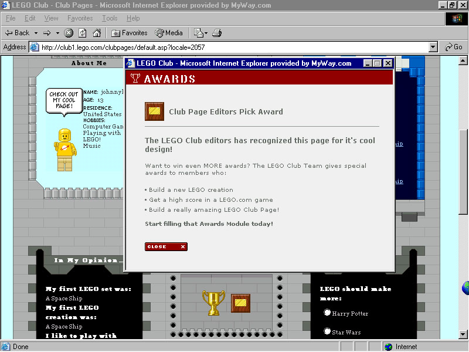Click the 'About Me' section heading

click(89, 63)
